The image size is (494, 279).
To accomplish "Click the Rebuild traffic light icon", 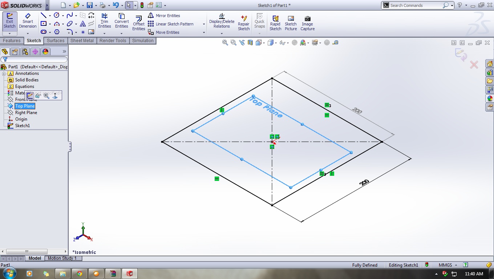I will click(x=142, y=5).
